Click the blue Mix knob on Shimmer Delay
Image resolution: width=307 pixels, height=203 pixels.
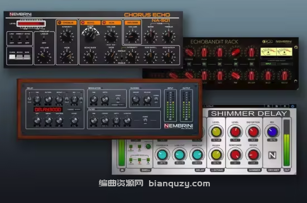click(x=272, y=132)
